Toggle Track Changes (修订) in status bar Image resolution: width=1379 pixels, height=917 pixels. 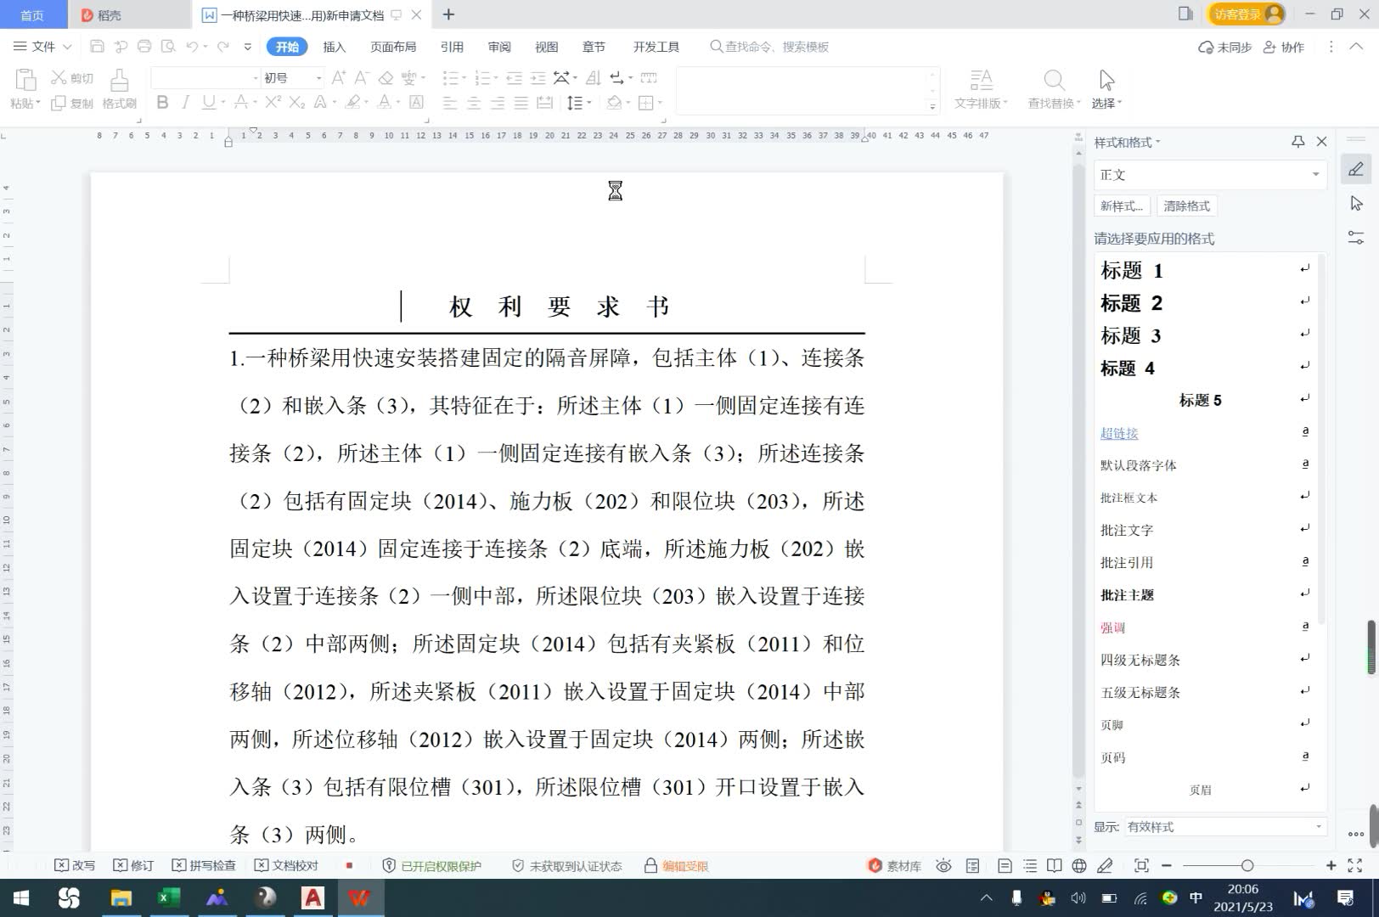click(x=133, y=866)
